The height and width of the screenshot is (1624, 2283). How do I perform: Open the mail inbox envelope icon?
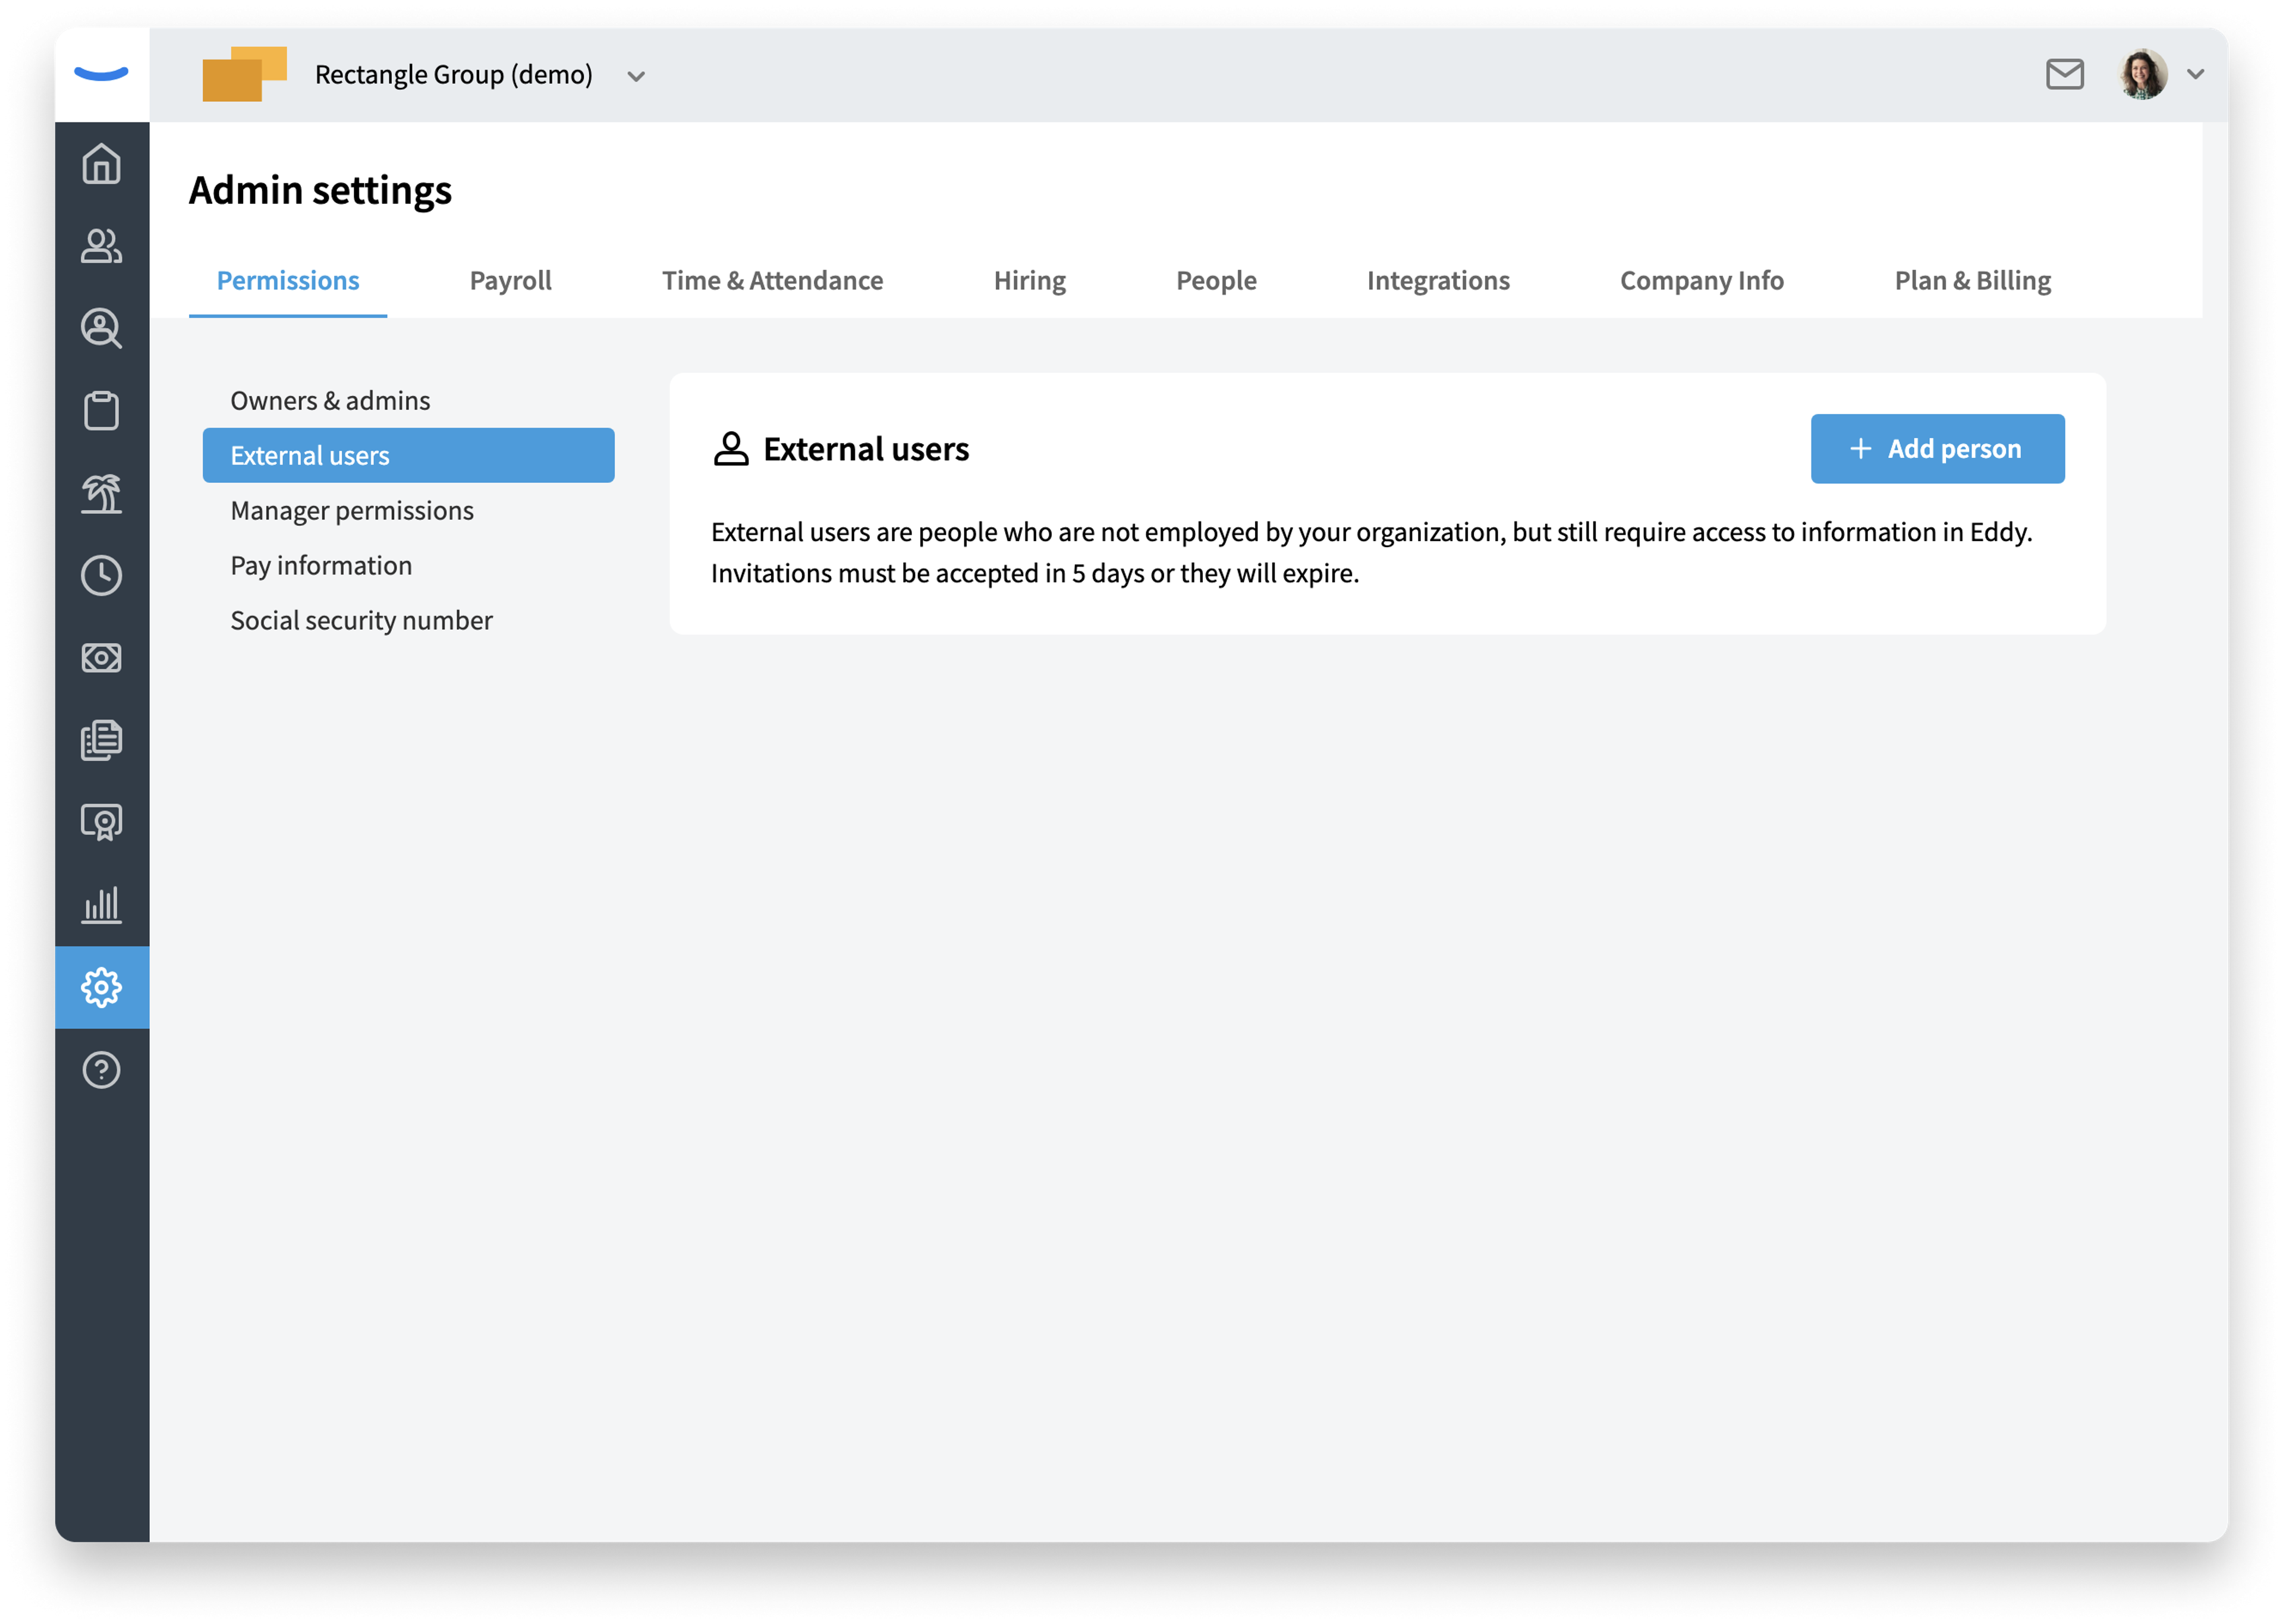[x=2064, y=74]
